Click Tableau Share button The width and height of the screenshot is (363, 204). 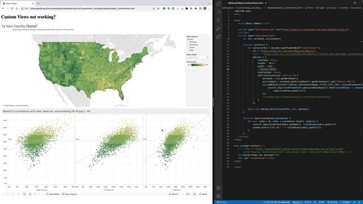click(203, 194)
